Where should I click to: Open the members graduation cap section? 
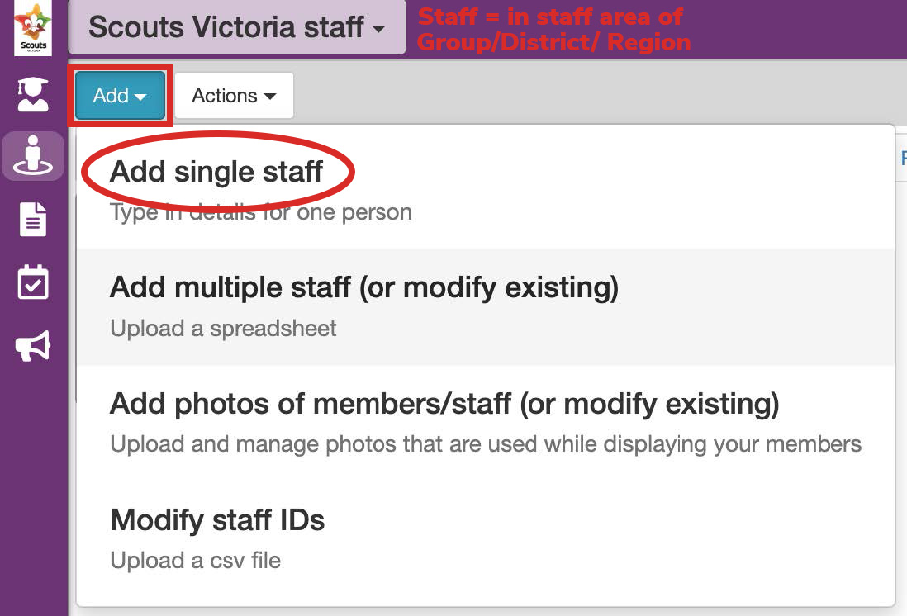[x=33, y=93]
